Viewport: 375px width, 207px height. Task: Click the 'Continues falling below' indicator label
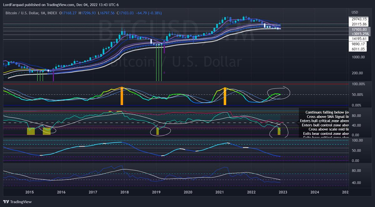pyautogui.click(x=327, y=112)
